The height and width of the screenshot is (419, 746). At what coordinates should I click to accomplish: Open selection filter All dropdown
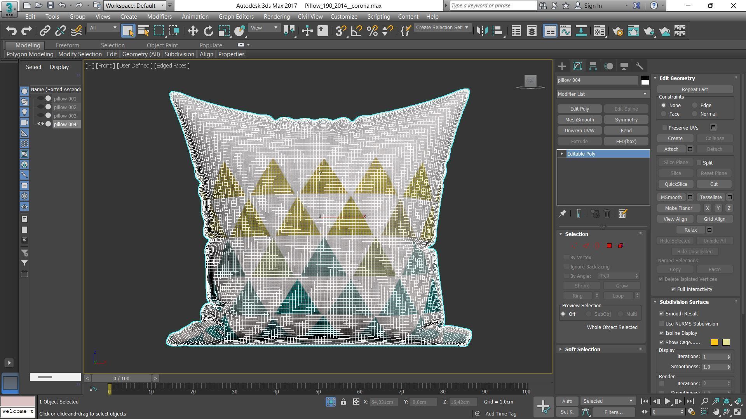103,28
